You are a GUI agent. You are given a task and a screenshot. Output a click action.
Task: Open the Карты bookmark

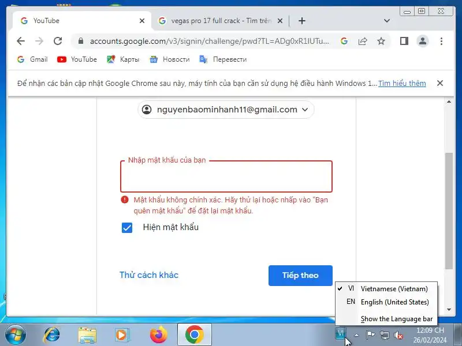123,59
